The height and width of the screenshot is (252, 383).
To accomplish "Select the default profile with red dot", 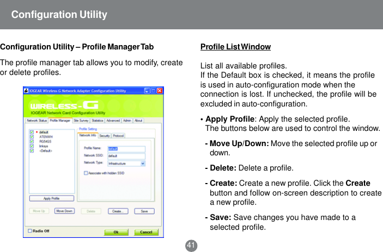I will [x=44, y=132].
